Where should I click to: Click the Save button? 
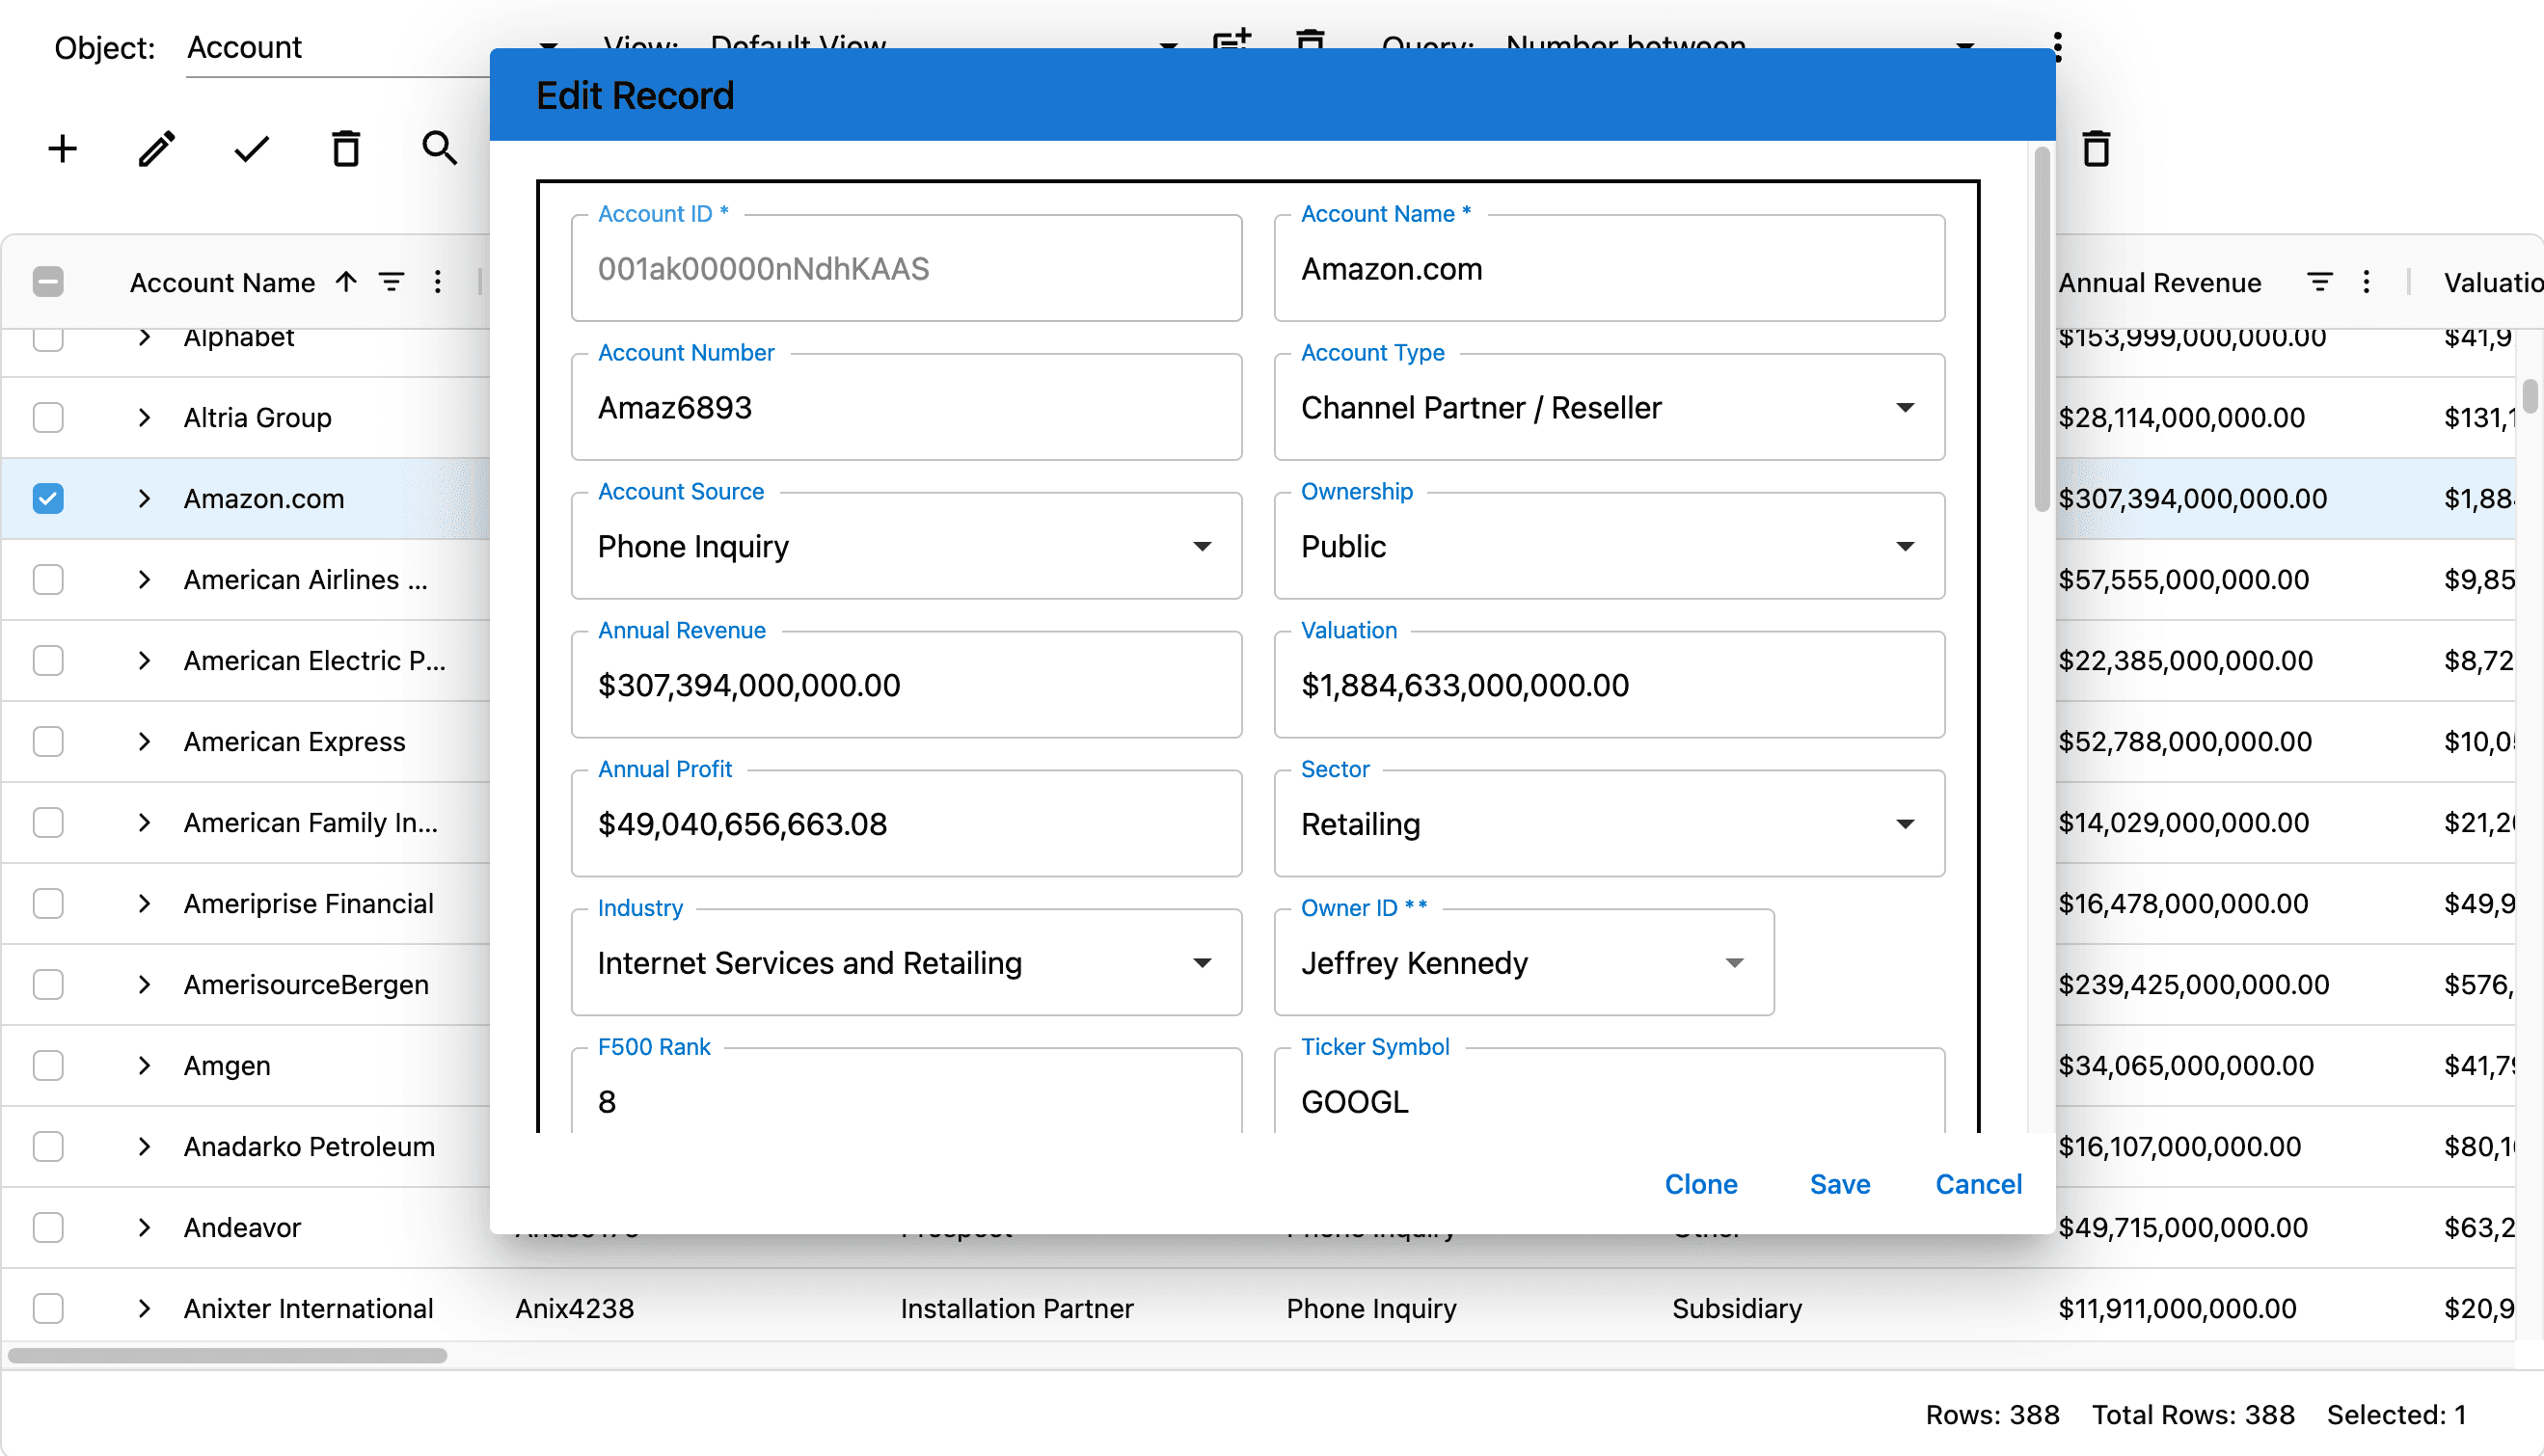(1839, 1184)
